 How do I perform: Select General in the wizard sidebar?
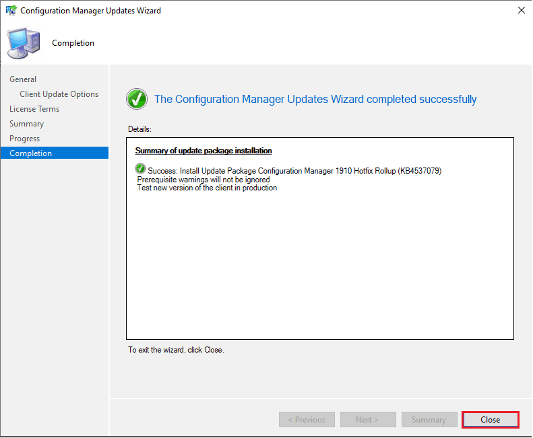pyautogui.click(x=23, y=79)
